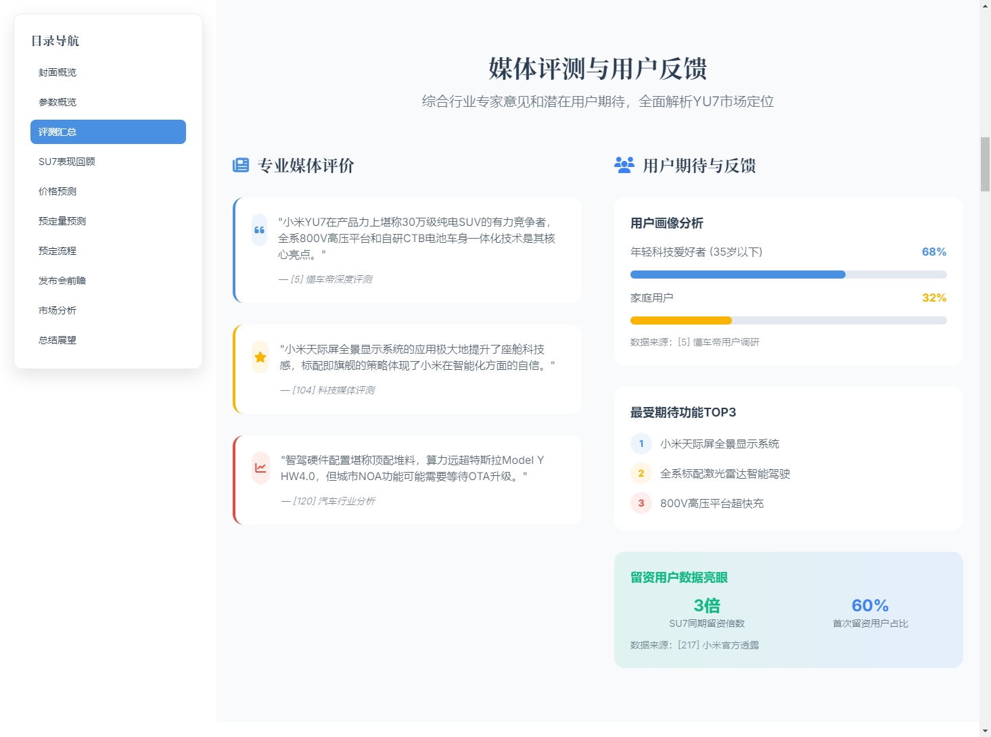Click the 智驾硬件配置堪称顶配堆料 quote text
The width and height of the screenshot is (991, 737).
[413, 468]
